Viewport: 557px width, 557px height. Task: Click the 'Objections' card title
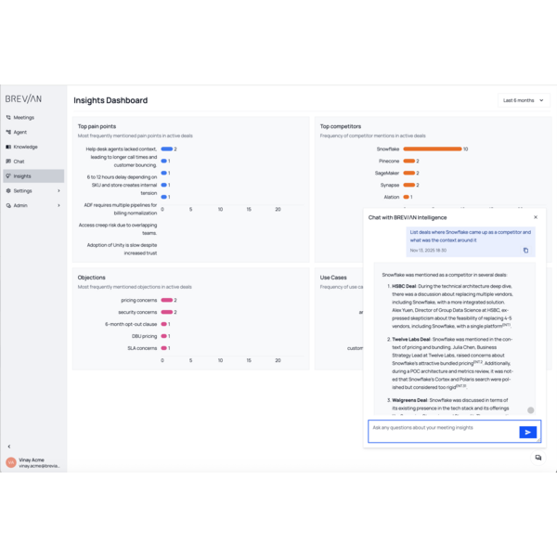92,278
